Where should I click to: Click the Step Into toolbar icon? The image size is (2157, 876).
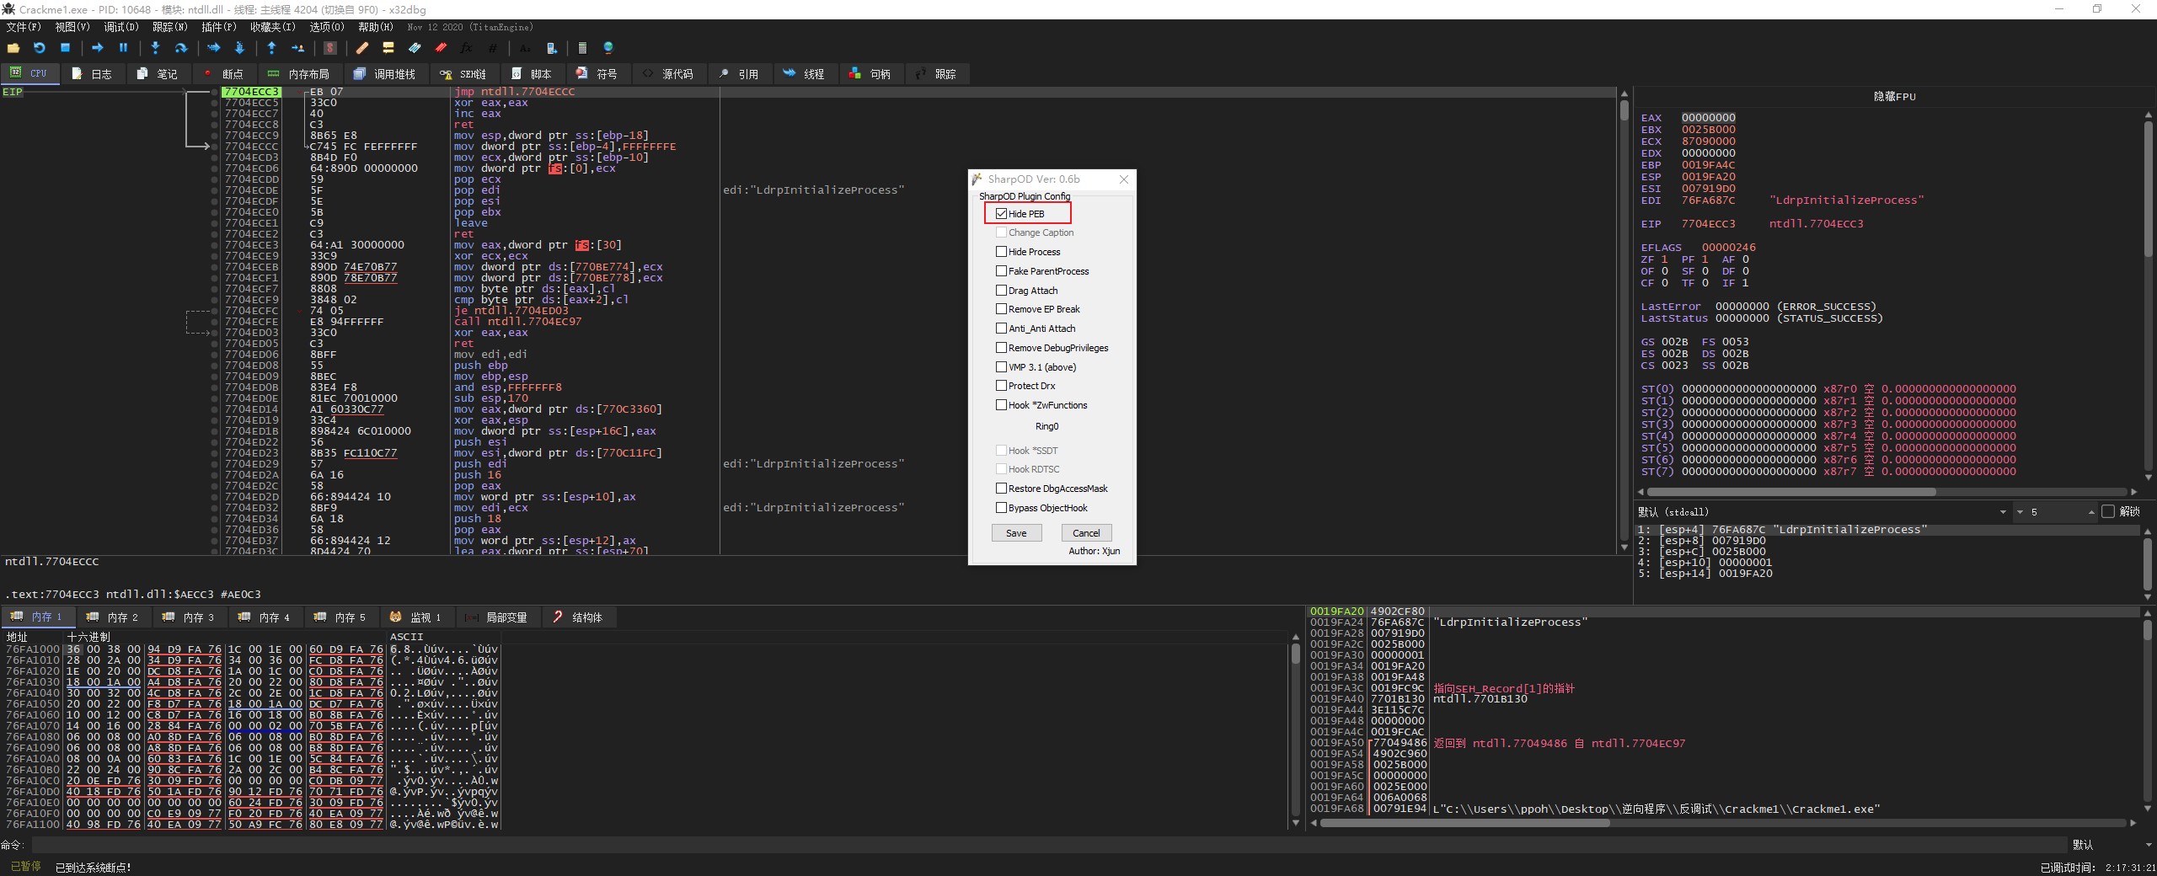pyautogui.click(x=155, y=48)
